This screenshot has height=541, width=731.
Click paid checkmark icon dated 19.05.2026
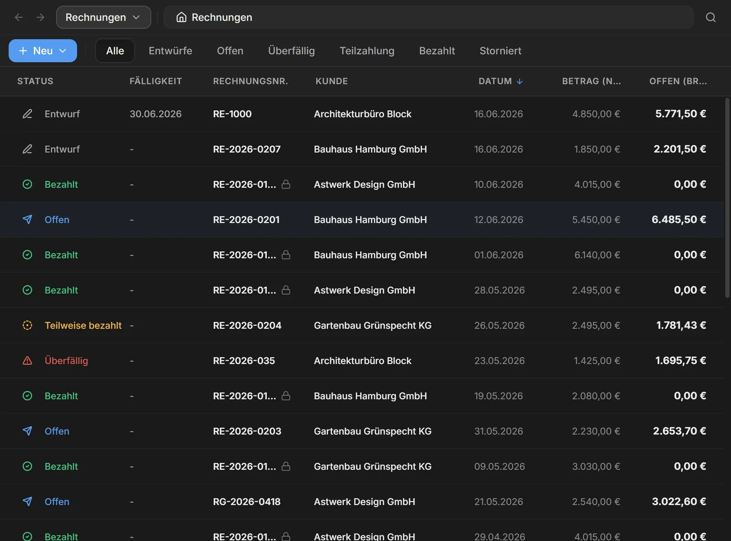click(27, 396)
